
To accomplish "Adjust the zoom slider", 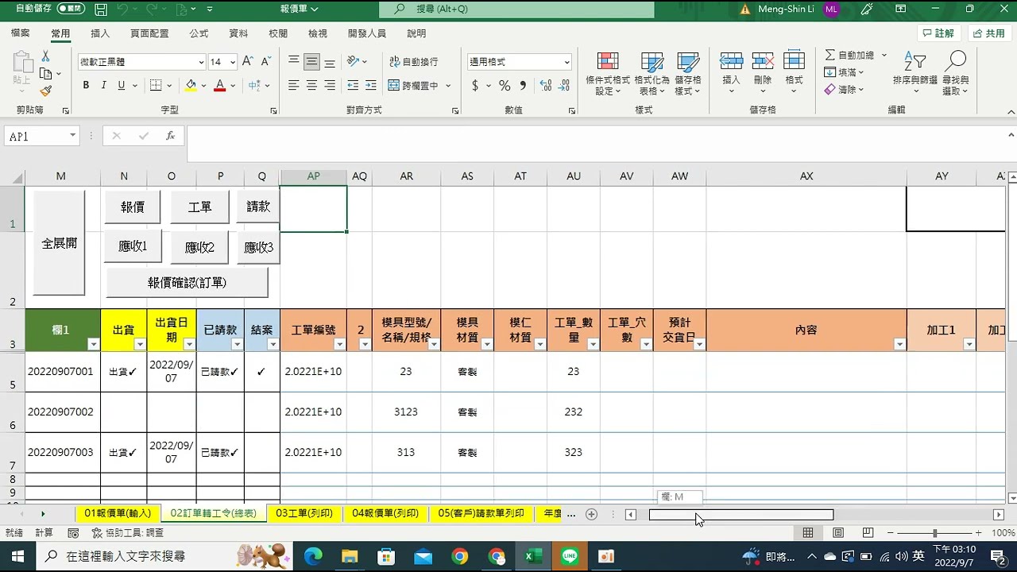I will [934, 533].
